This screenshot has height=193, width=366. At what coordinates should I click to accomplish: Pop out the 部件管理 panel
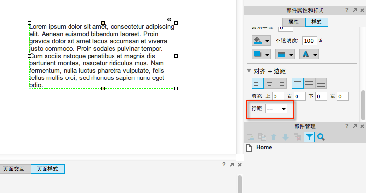point(355,126)
